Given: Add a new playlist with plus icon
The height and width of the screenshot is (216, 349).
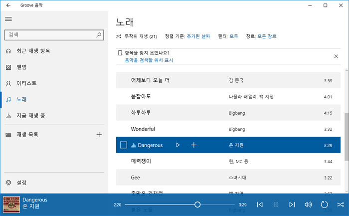Looking at the screenshot, I should coord(99,135).
